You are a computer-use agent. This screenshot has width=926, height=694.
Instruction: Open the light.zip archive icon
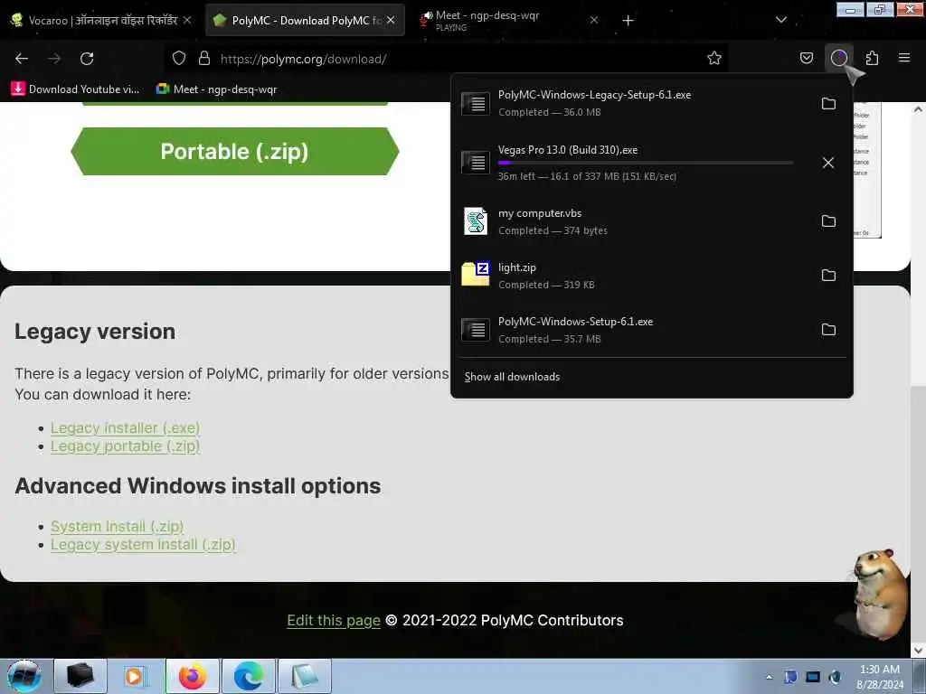pos(476,275)
